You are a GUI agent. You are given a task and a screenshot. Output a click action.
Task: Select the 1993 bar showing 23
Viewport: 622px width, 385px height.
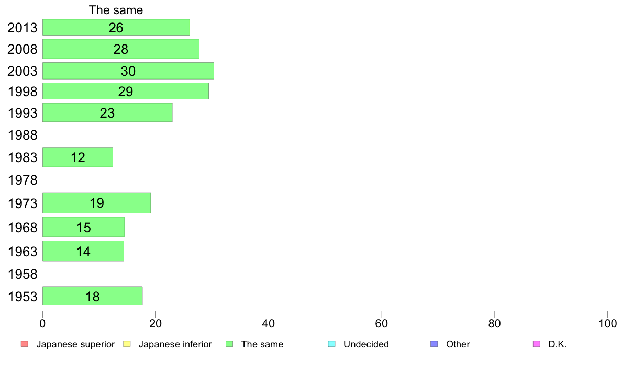107,112
